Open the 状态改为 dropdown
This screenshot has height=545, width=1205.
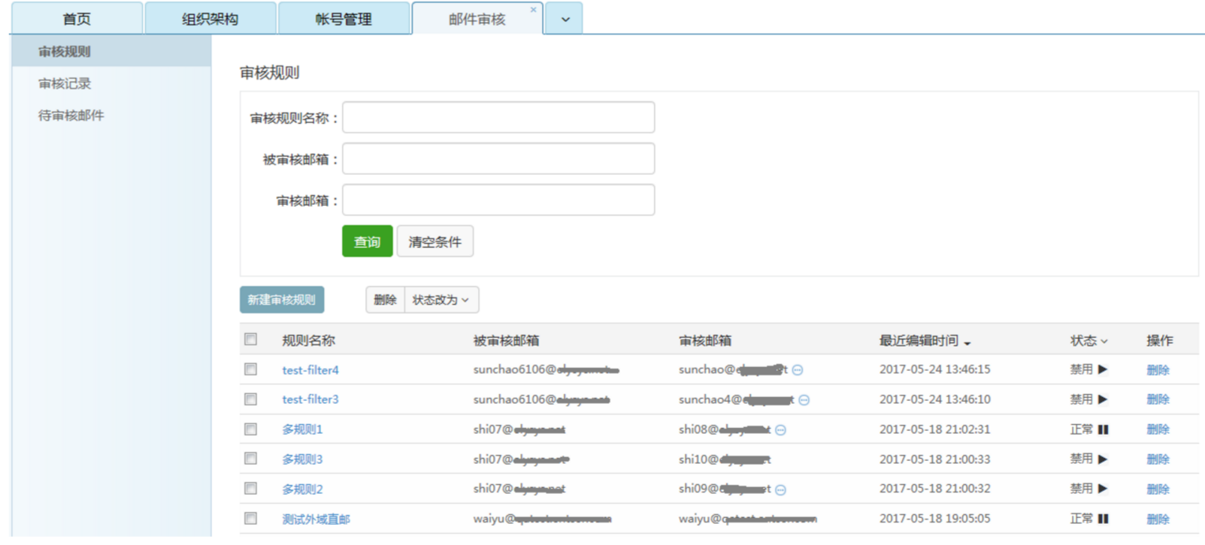(441, 300)
